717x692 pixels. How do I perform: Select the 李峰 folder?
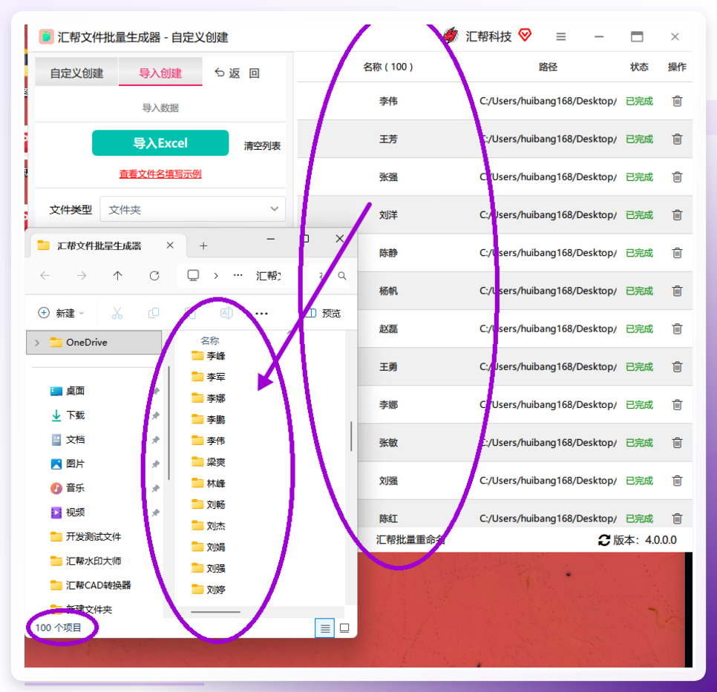coord(215,356)
